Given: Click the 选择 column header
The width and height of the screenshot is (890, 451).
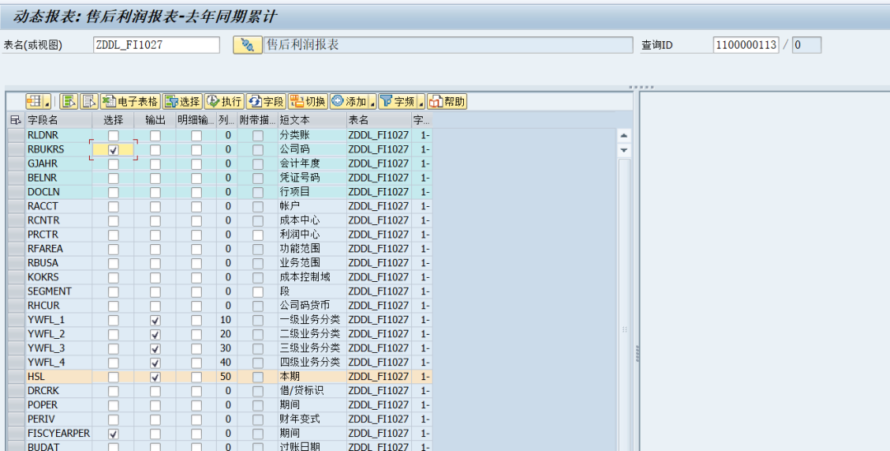Looking at the screenshot, I should coord(114,120).
